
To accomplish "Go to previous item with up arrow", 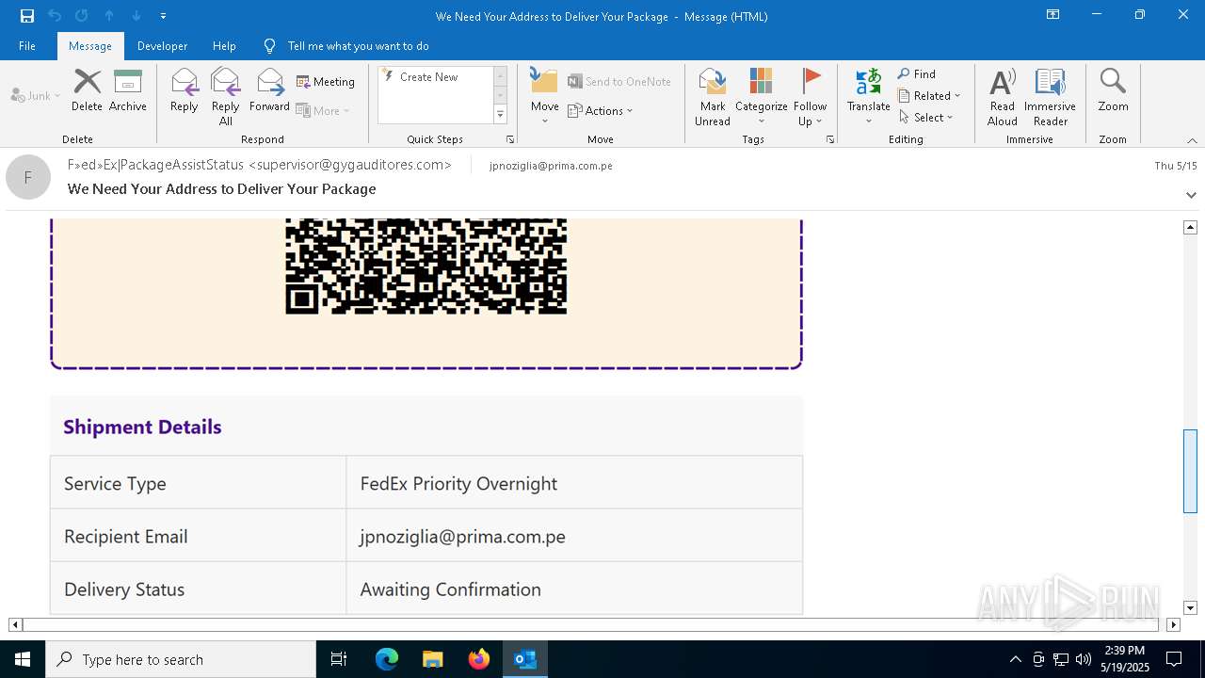I will (109, 16).
